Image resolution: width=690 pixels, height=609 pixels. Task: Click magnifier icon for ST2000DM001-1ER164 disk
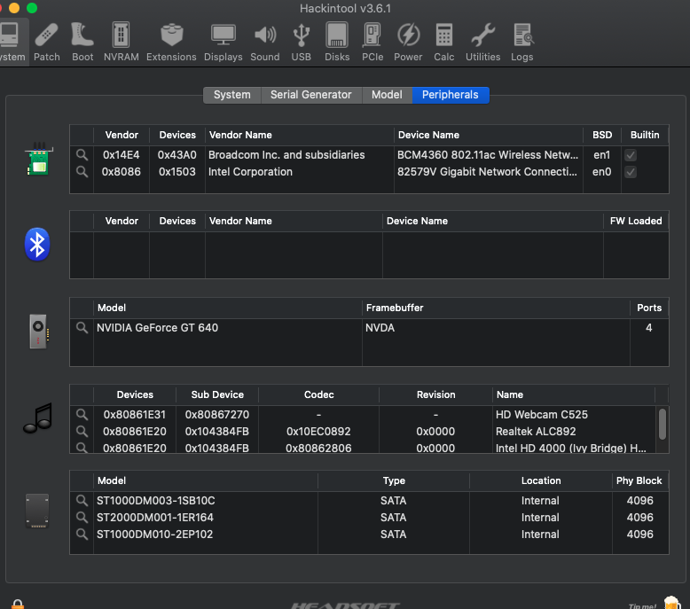pos(82,517)
